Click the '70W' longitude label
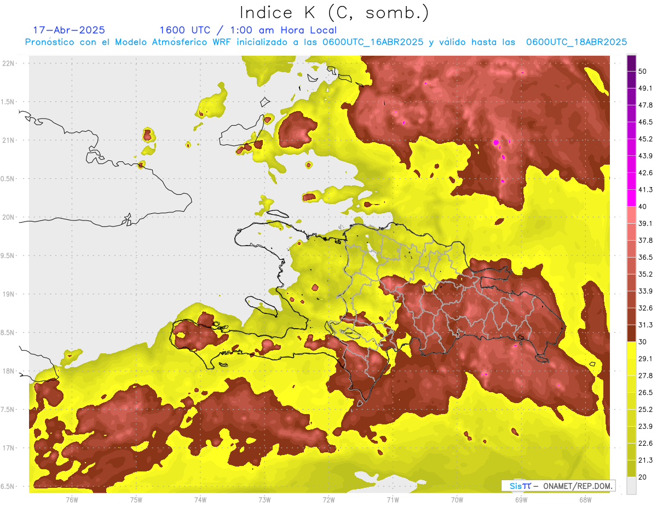This screenshot has height=507, width=657. [457, 499]
